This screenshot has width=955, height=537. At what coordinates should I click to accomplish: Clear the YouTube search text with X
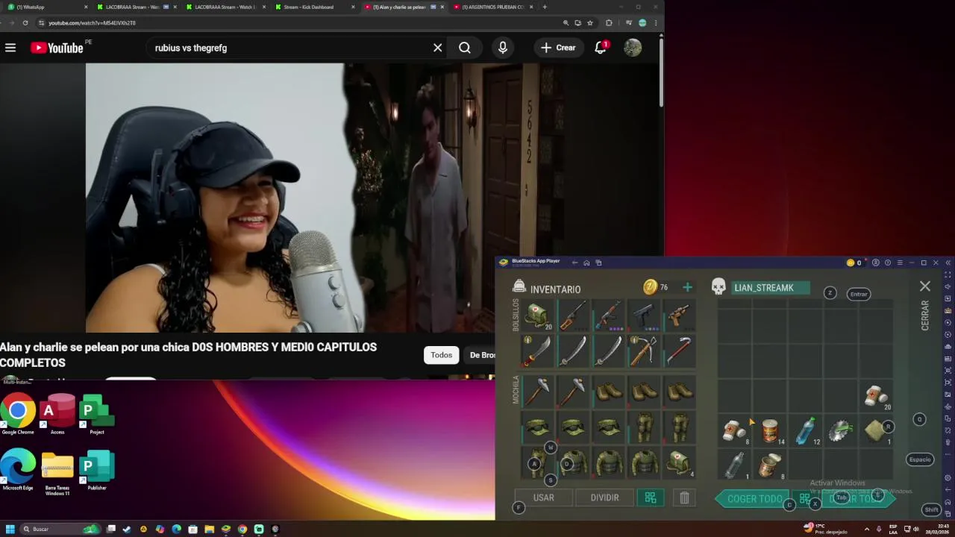click(x=438, y=48)
